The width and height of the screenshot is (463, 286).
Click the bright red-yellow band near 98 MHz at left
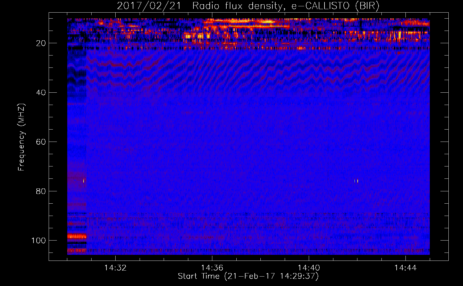[x=77, y=237]
